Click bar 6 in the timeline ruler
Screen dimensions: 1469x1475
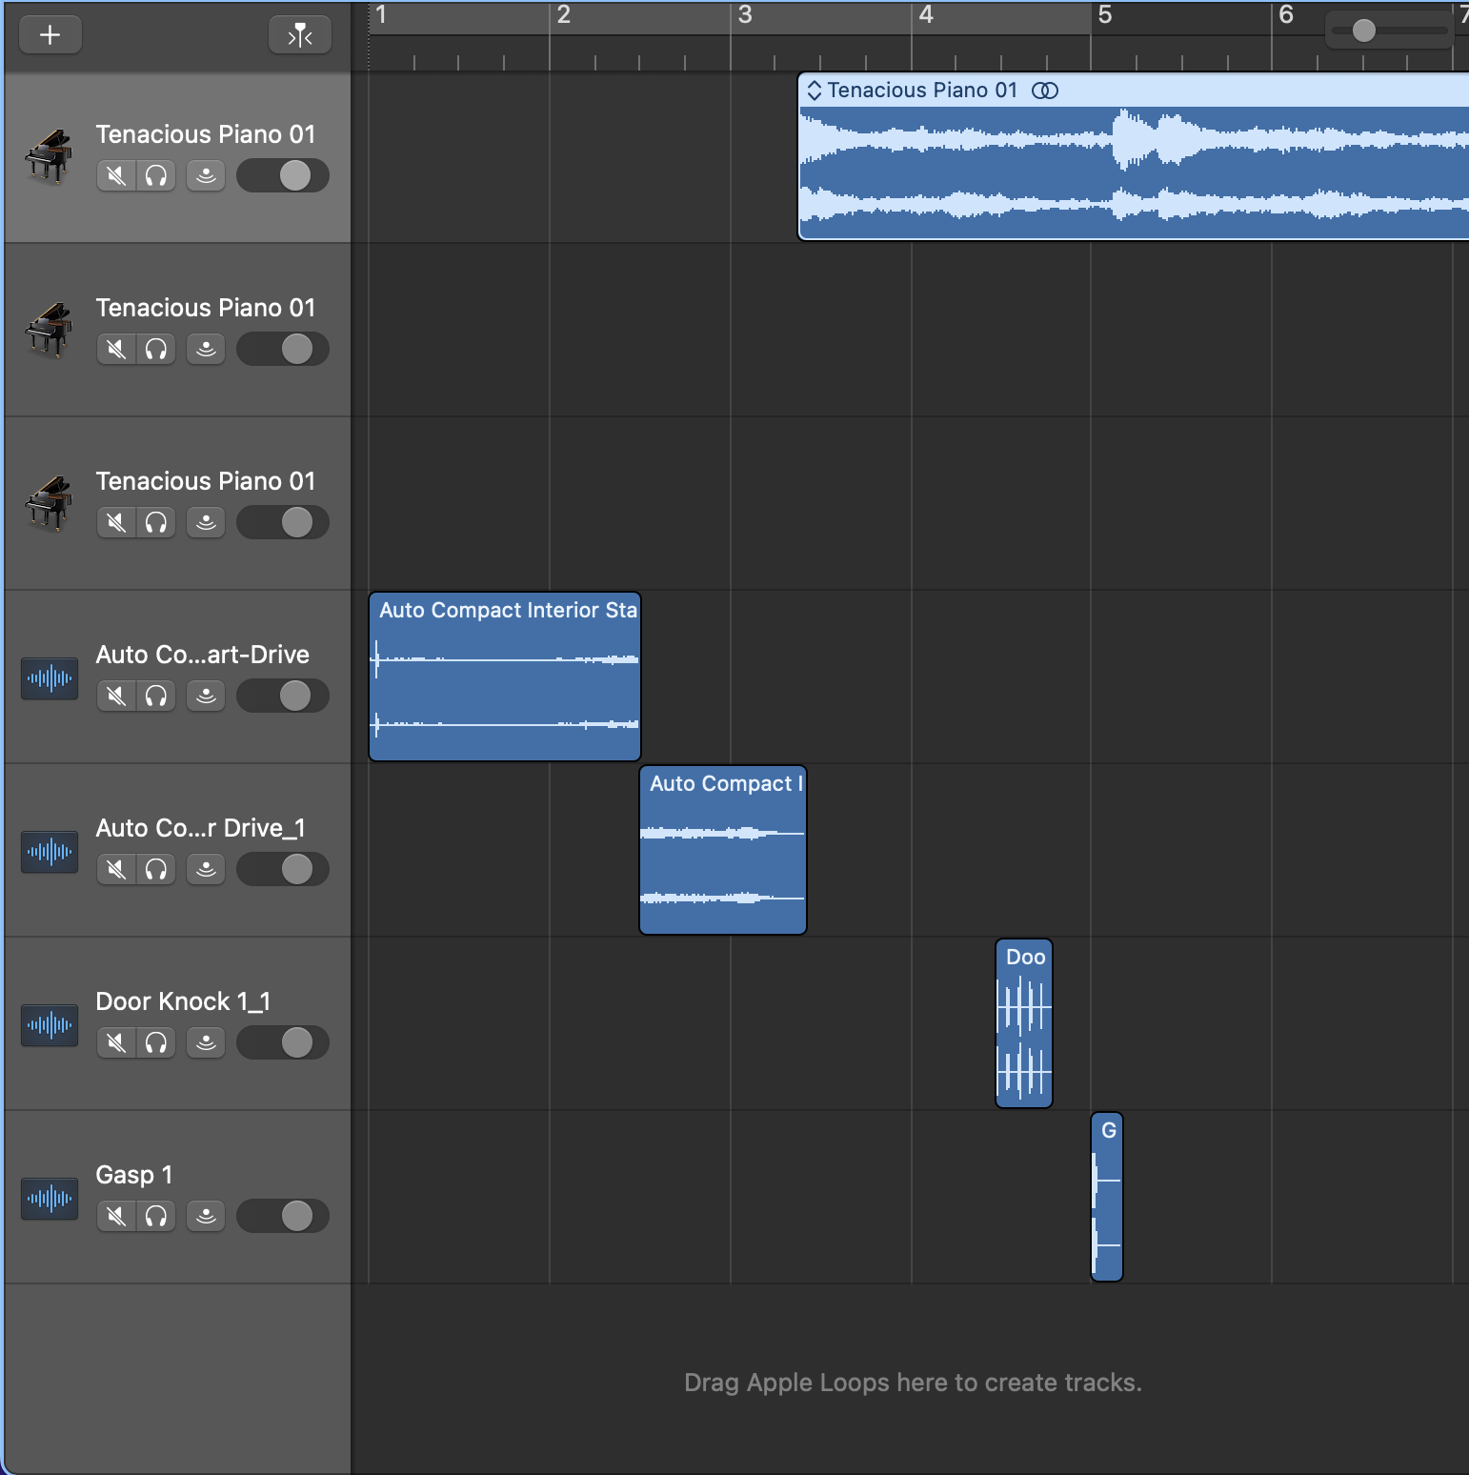1286,15
